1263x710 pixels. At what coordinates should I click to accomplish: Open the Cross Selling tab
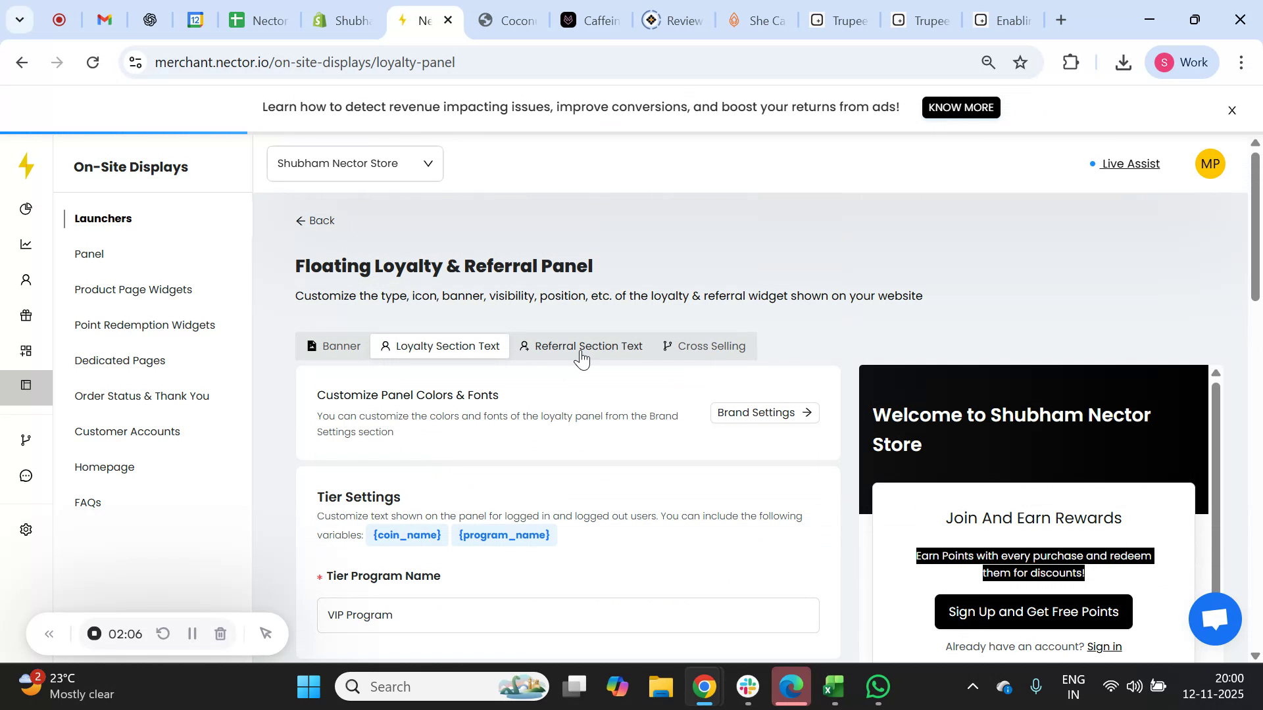704,346
